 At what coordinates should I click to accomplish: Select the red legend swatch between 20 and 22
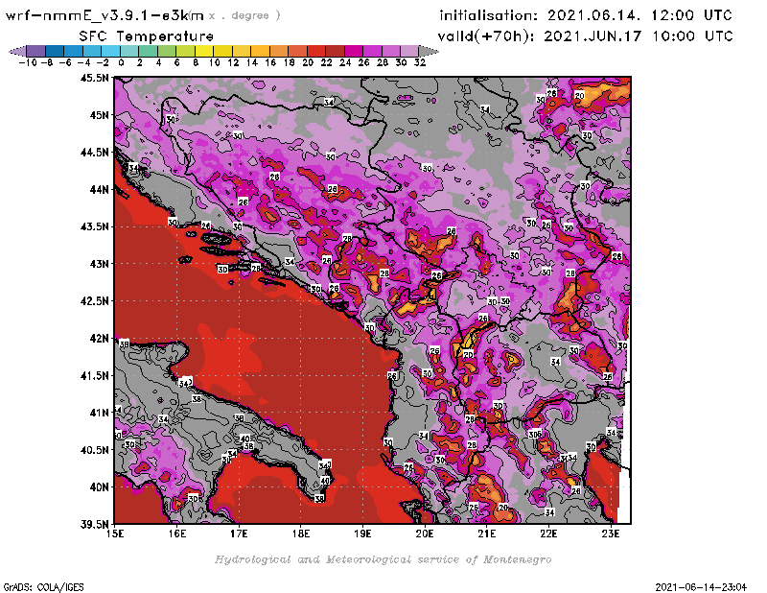[x=316, y=51]
